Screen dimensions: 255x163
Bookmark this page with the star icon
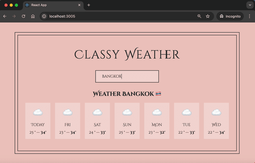208,16
